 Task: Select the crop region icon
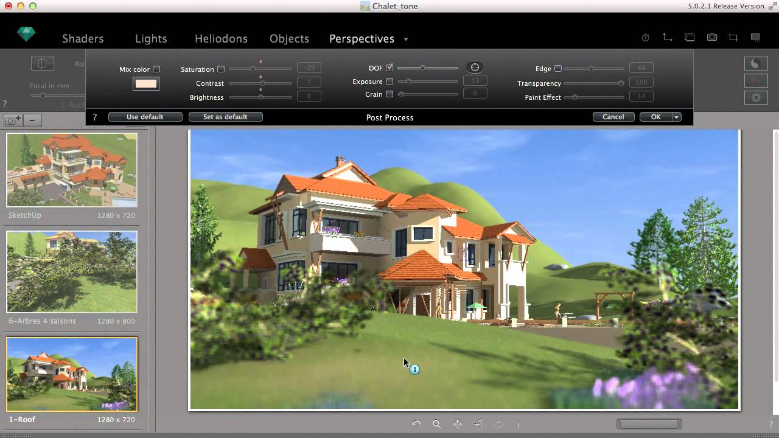[x=733, y=38]
